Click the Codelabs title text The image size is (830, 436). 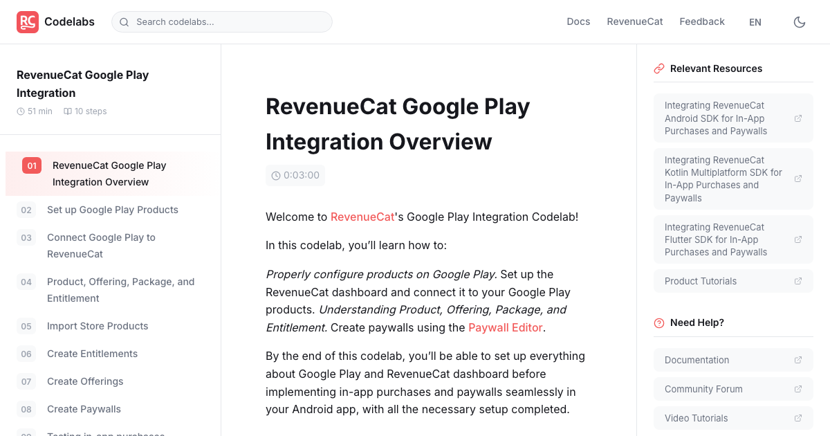[x=69, y=21]
